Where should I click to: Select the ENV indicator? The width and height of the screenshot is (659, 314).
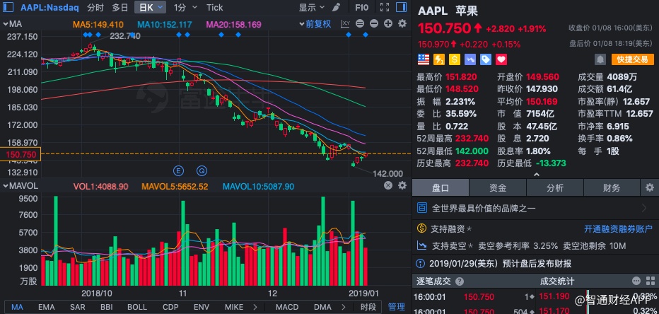pyautogui.click(x=202, y=307)
